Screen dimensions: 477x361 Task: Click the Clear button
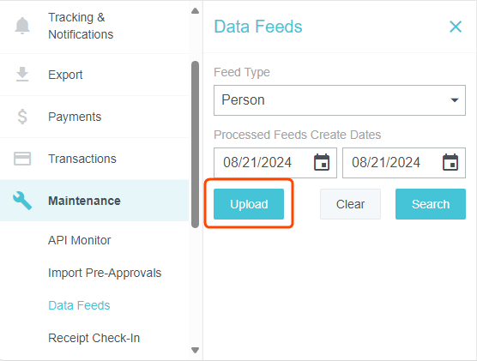350,204
